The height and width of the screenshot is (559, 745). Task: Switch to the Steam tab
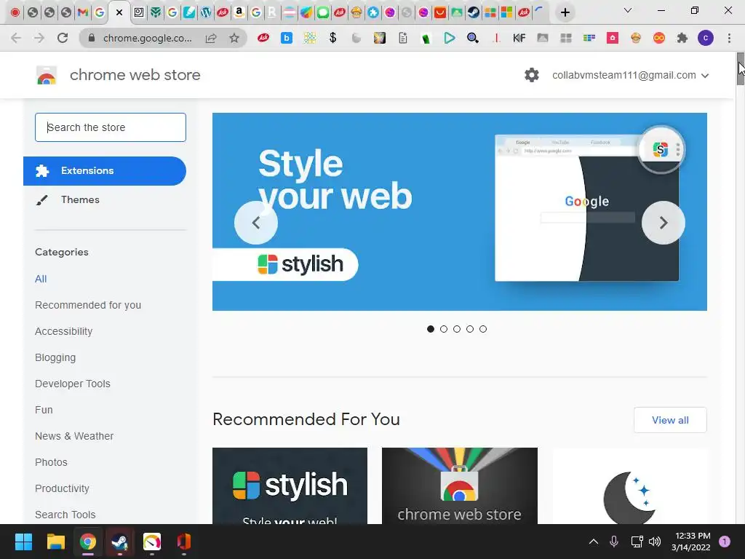473,12
